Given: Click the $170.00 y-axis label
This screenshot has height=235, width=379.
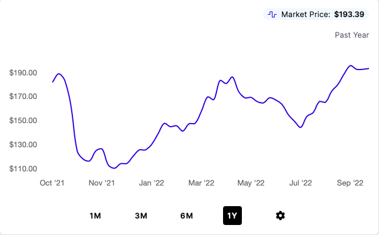Looking at the screenshot, I should [23, 97].
